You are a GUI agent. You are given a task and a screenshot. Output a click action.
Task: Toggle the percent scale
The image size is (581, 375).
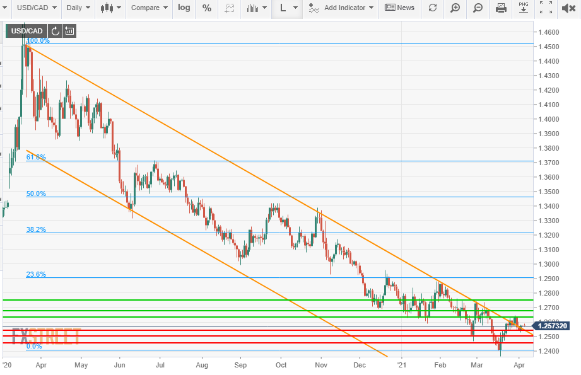tap(207, 8)
